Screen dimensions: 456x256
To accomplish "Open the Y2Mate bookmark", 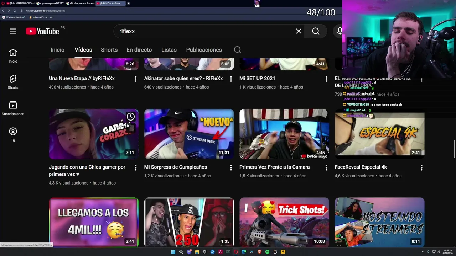I will [x=14, y=17].
